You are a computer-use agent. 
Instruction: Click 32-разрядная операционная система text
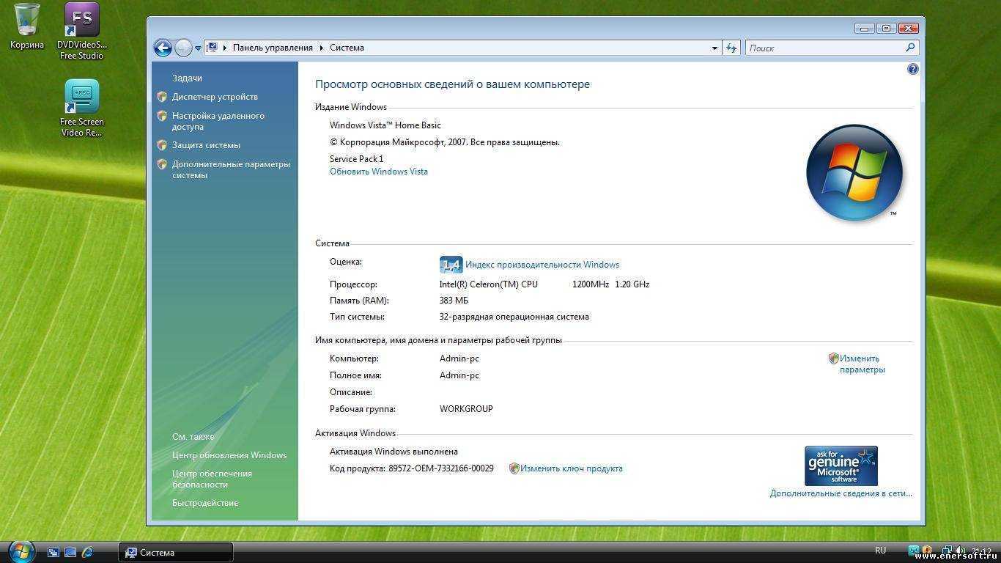tap(514, 317)
